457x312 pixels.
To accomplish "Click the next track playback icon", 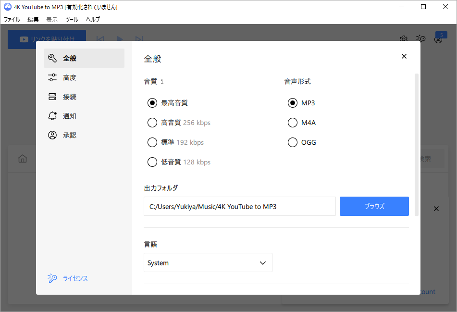I will tap(139, 39).
